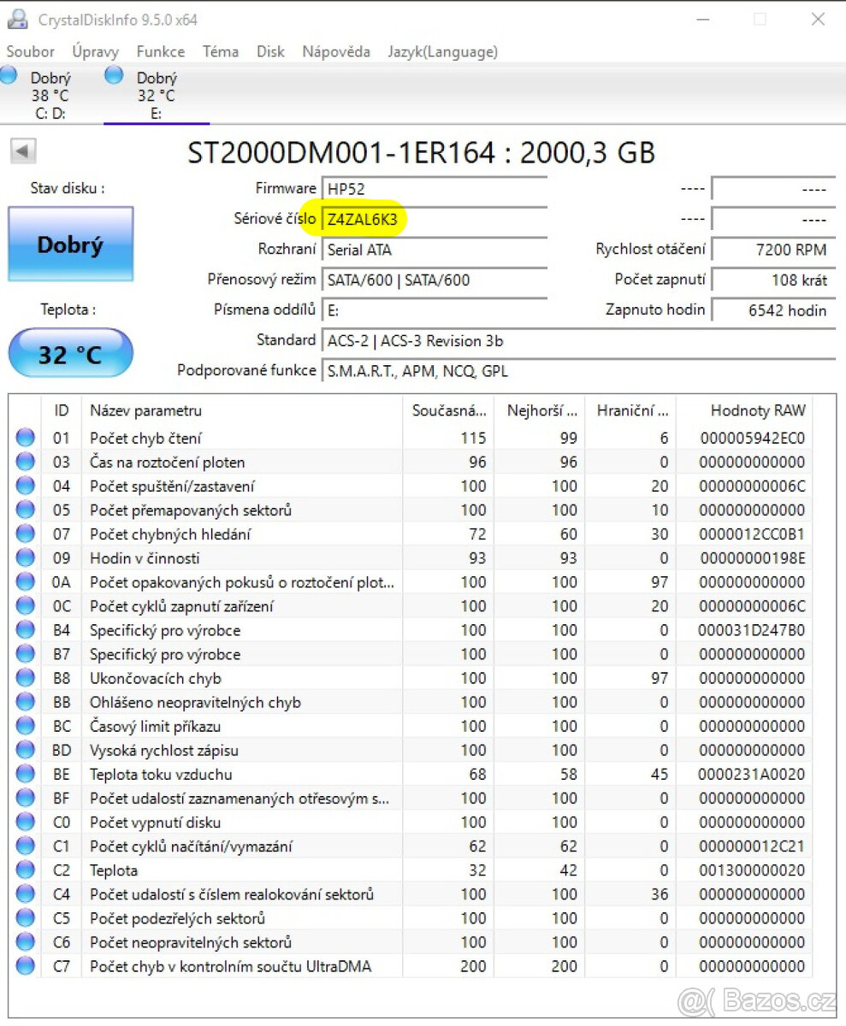Open the Disk menu
This screenshot has height=1026, width=846.
(270, 51)
